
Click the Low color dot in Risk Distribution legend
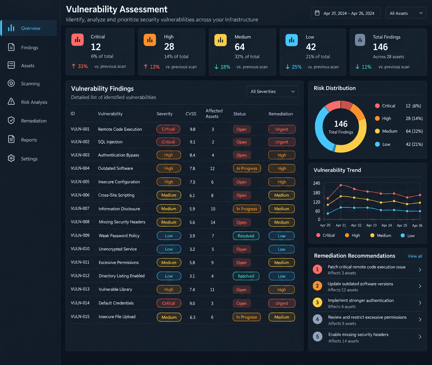377,144
